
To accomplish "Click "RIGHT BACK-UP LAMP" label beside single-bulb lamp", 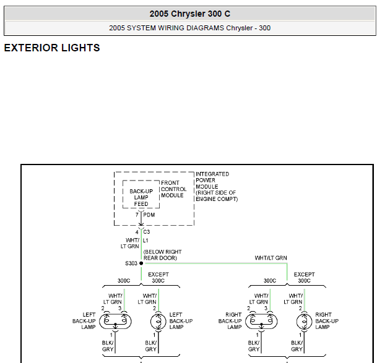I will (327, 321).
